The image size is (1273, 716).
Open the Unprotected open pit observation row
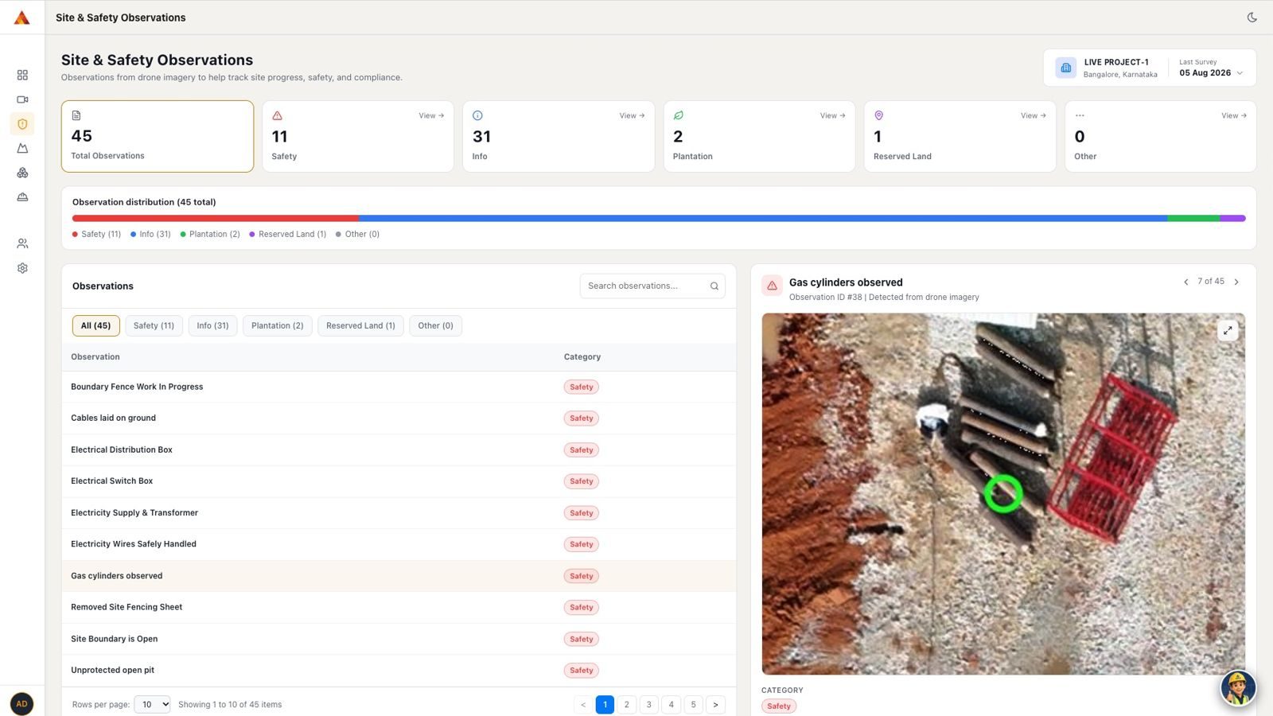click(399, 671)
